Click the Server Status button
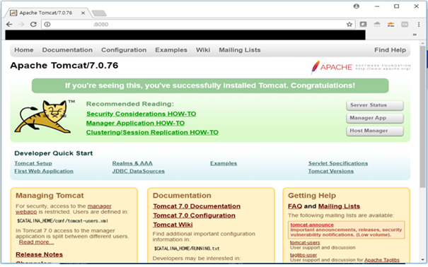 point(375,105)
